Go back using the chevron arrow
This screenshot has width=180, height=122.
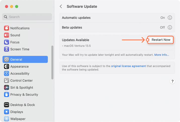[61, 7]
